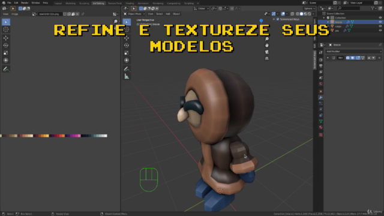This screenshot has height=216, width=384.
Task: Open the shading options dropdown arrow
Action: tap(313, 14)
